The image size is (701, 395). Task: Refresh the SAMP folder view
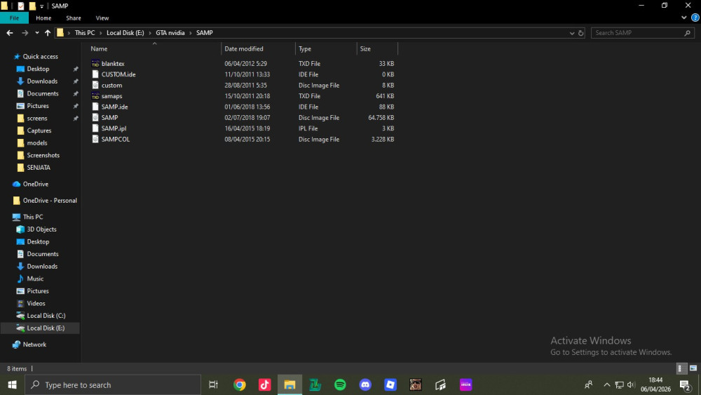[580, 33]
